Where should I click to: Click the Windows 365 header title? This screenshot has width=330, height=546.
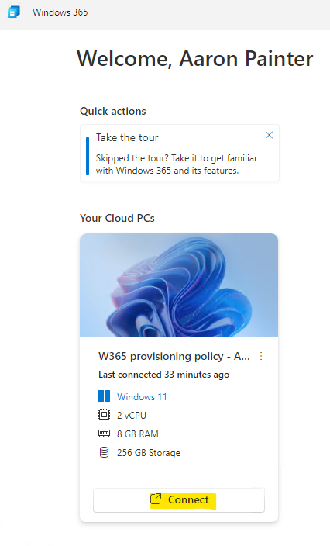[60, 12]
